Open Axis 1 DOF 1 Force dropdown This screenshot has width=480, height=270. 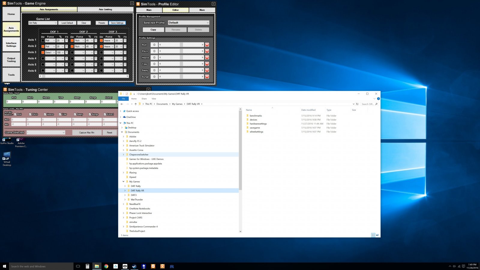coord(50,40)
